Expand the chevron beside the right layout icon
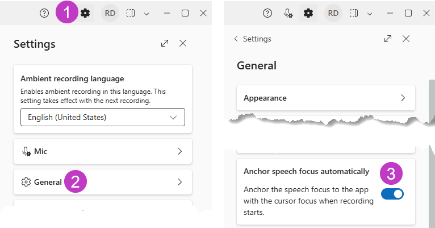The width and height of the screenshot is (435, 228). click(x=369, y=13)
